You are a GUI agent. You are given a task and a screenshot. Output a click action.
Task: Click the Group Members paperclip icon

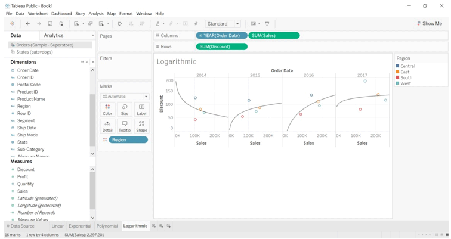pyautogui.click(x=171, y=24)
